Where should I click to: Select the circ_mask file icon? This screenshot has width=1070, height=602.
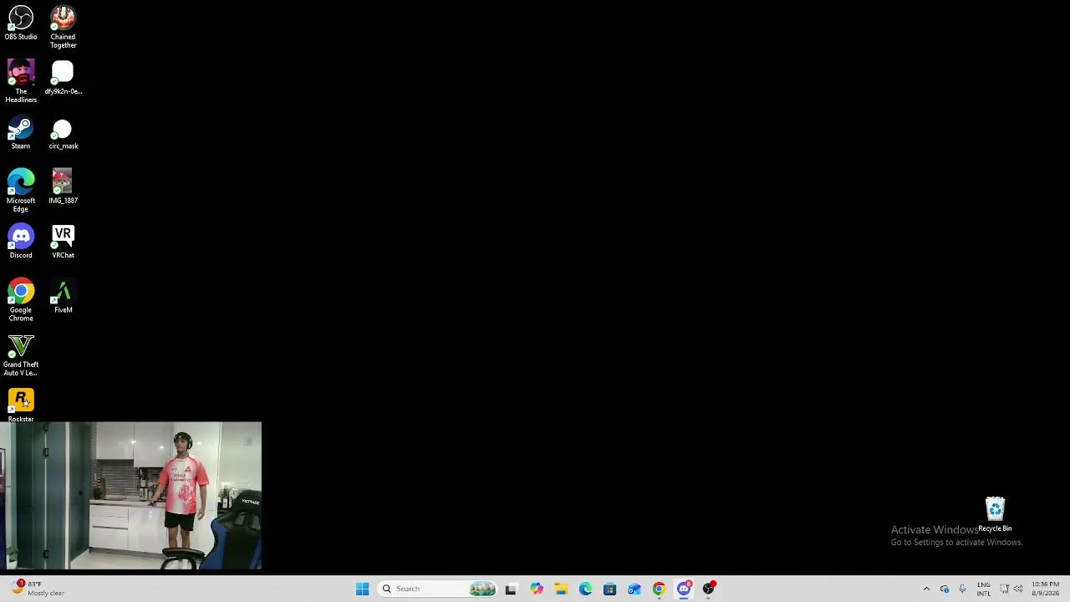point(63,133)
